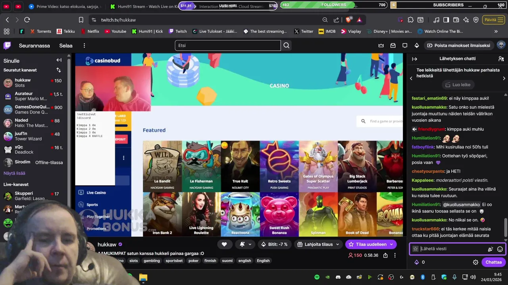This screenshot has width=508, height=285.
Task: Open Discord from the taskbar
Action: click(x=338, y=277)
